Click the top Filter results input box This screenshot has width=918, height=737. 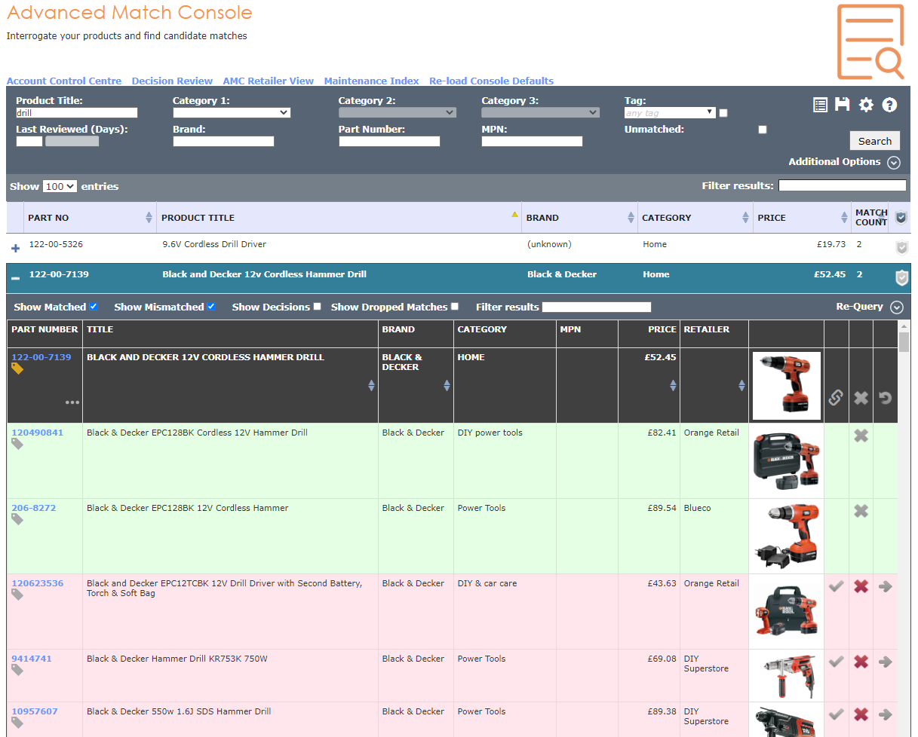[843, 185]
